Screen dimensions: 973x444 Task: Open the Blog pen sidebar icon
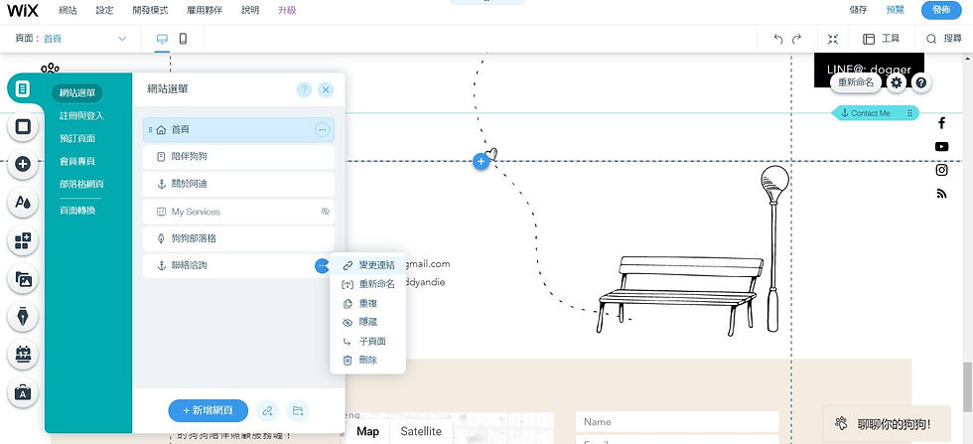tap(23, 317)
